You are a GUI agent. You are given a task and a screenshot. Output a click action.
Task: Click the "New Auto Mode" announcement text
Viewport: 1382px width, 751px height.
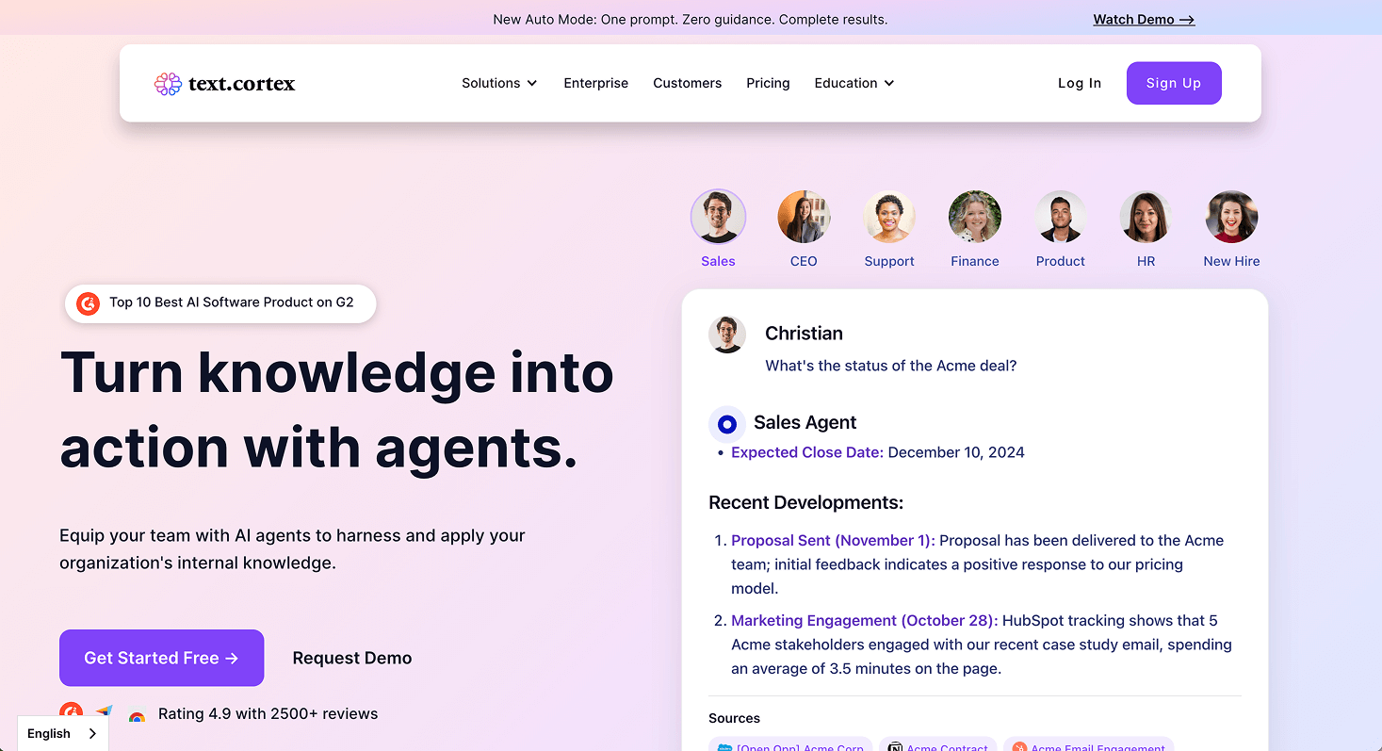691,19
